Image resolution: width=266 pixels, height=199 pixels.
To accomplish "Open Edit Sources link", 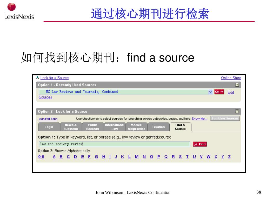I will (x=231, y=93).
